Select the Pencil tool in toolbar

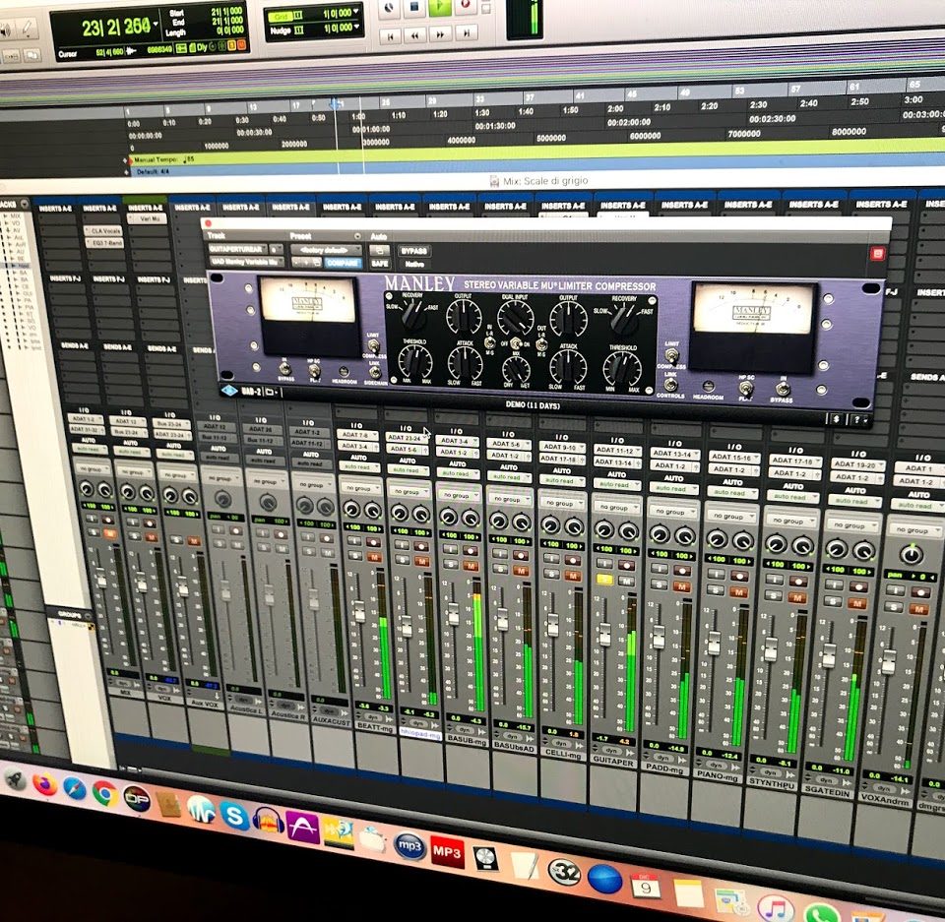[28, 29]
